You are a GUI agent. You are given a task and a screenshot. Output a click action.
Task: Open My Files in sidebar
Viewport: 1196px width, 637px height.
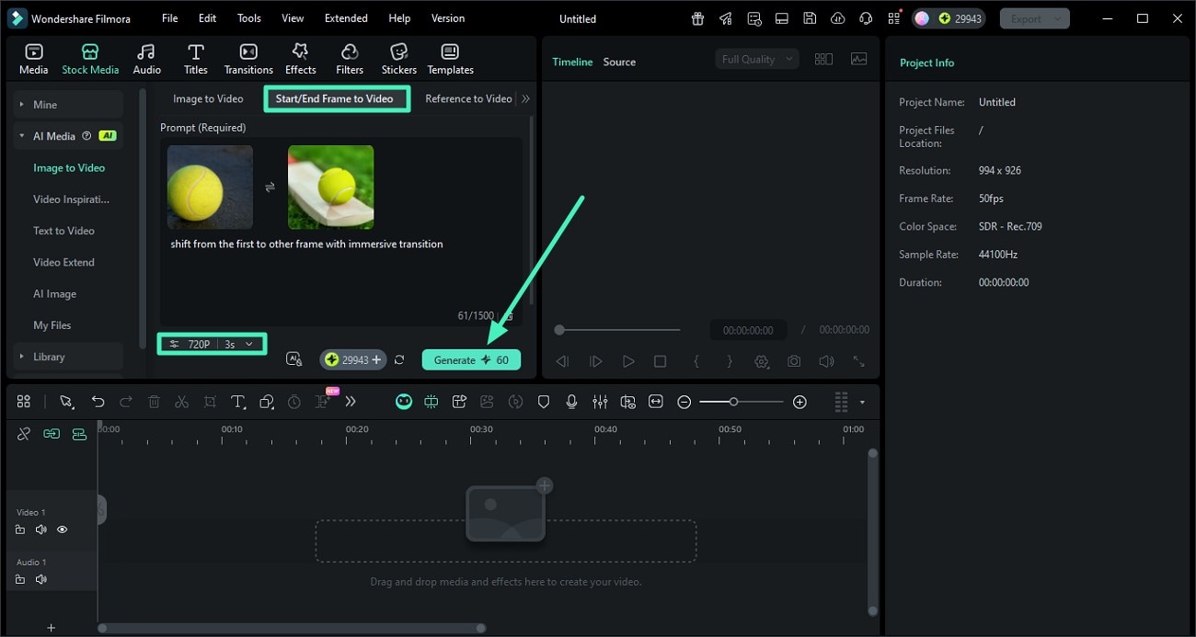[52, 324]
